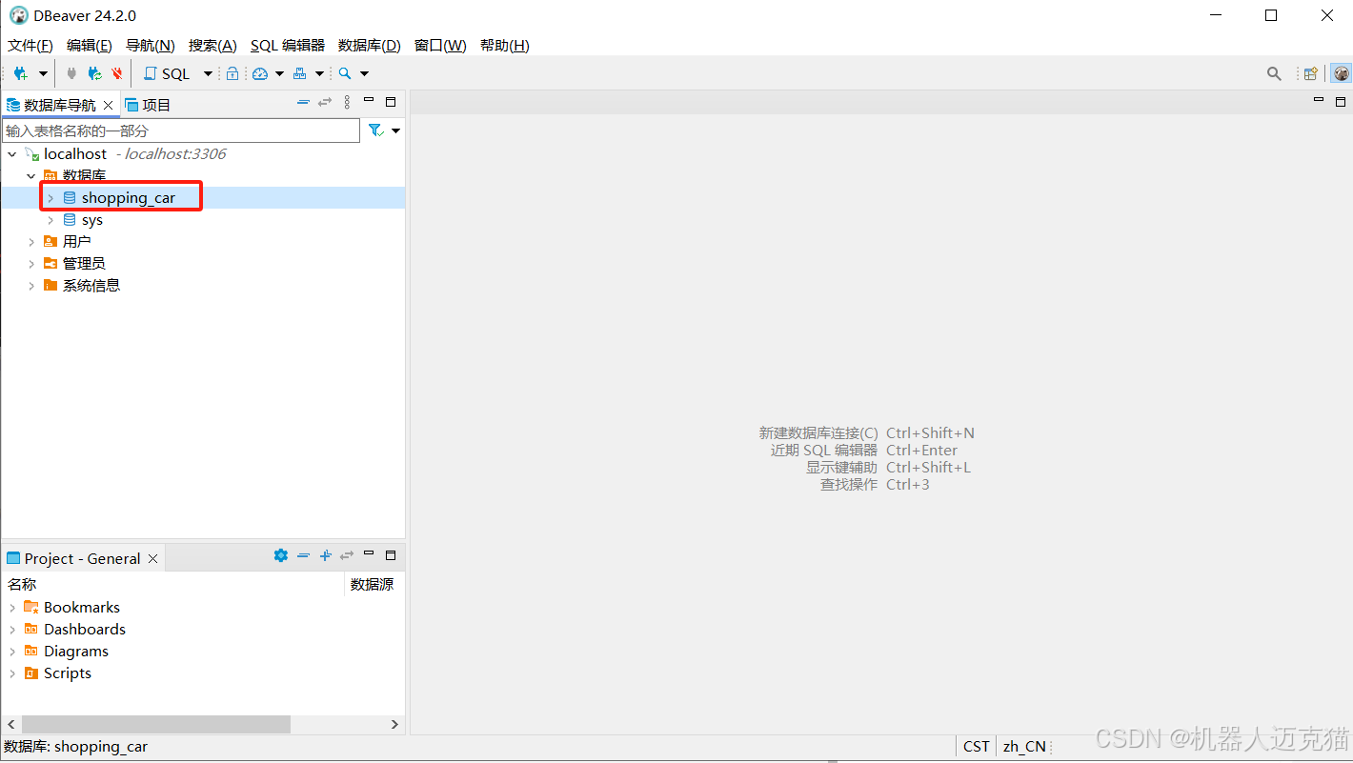Screen dimensions: 1353x763
Task: Select the 用户 folder
Action: point(77,242)
